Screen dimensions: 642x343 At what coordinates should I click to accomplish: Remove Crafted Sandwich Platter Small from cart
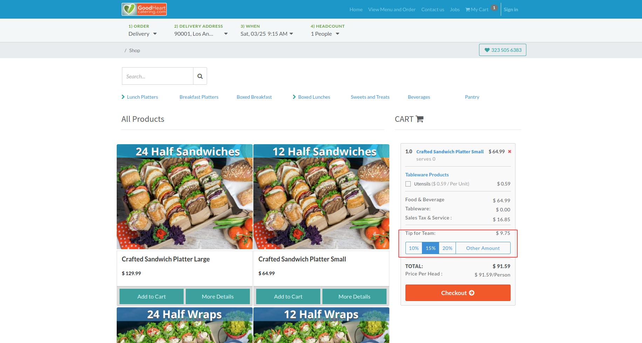pos(510,152)
